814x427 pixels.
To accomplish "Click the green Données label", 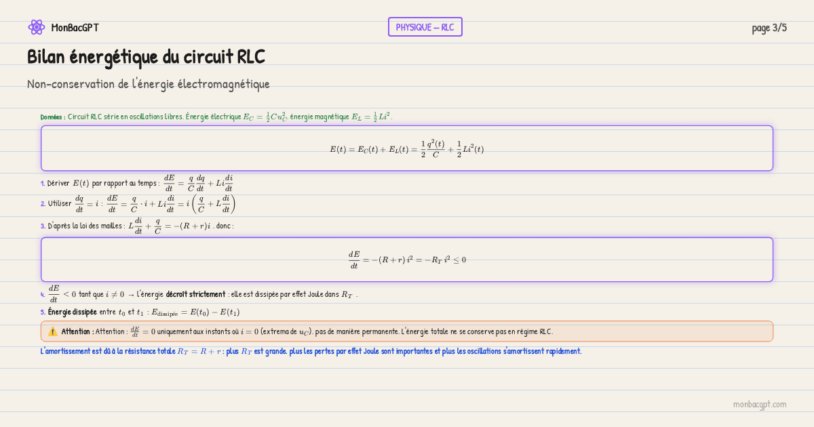I will coord(53,117).
